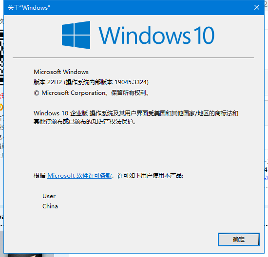
Task: Click the Windows 10 企业版 edition text
Action: point(61,113)
